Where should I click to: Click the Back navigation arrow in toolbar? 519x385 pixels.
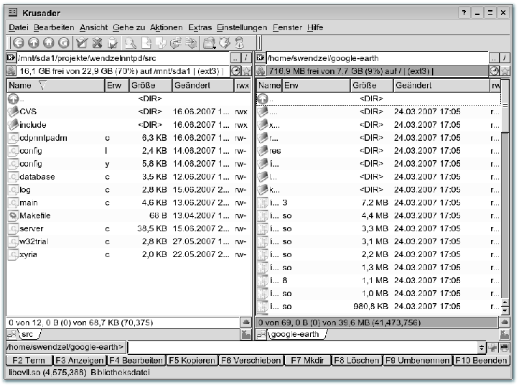(18, 43)
